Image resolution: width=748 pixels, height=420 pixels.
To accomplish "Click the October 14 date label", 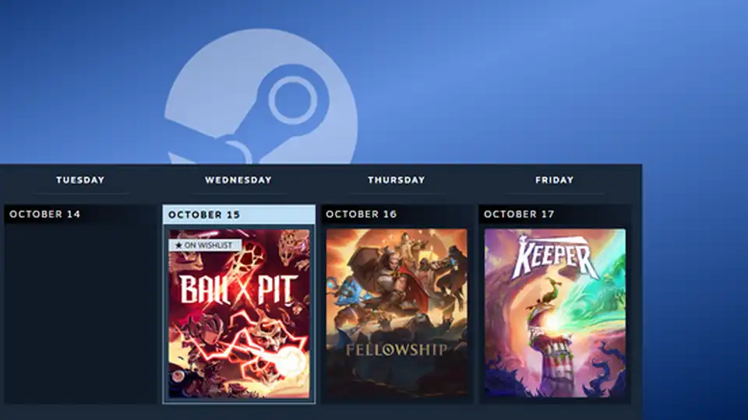I will coord(45,214).
